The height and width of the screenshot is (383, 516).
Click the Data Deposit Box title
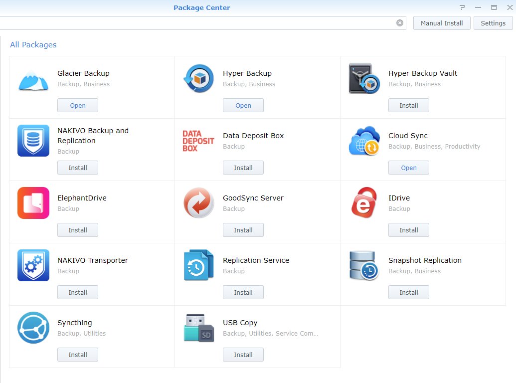pyautogui.click(x=253, y=136)
